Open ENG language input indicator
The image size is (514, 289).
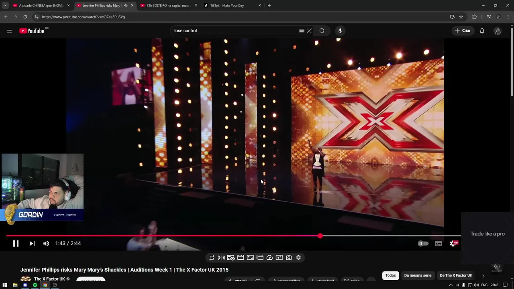484,285
